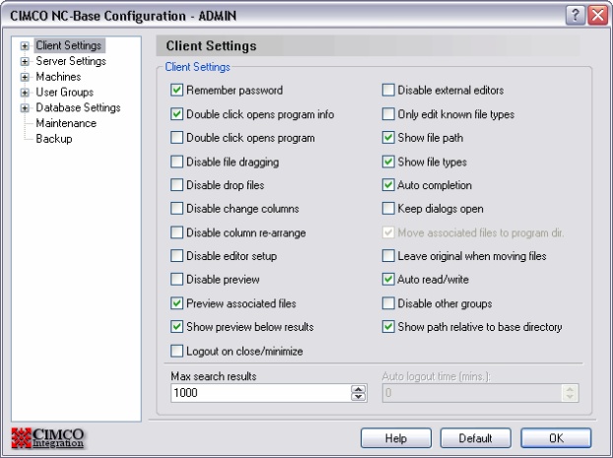Image resolution: width=613 pixels, height=458 pixels.
Task: Check Disable column re-arrange
Action: coord(176,232)
